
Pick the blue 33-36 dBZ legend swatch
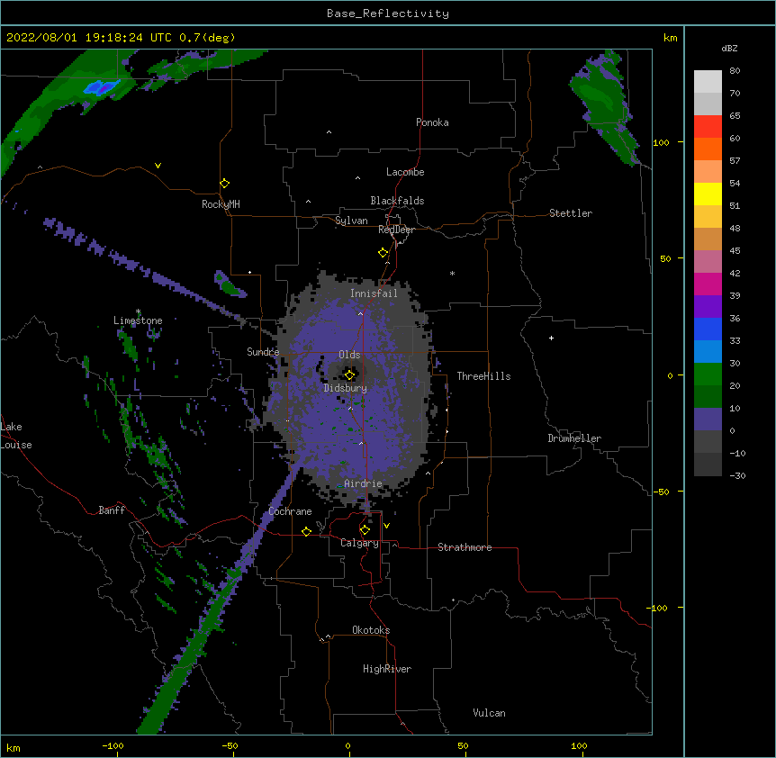(x=708, y=329)
